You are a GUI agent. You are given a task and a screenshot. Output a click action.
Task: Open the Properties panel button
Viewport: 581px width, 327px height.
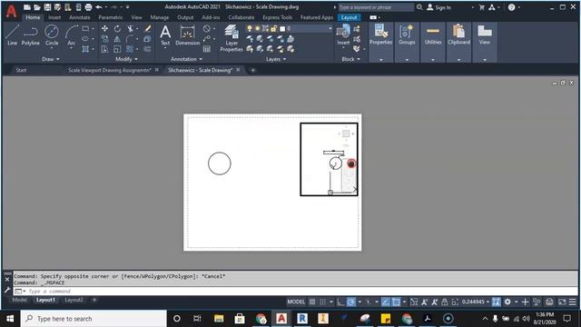[x=380, y=35]
